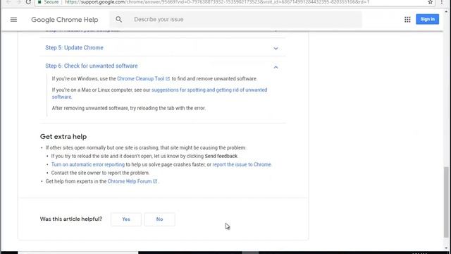Open report the issue to Chrome link

[242, 164]
